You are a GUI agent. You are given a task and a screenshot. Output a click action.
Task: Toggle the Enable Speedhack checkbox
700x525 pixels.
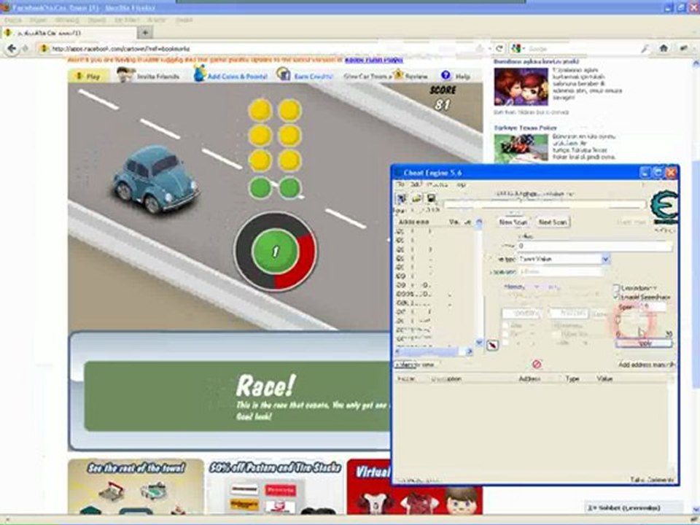(x=617, y=297)
